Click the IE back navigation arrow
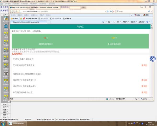The height and width of the screenshot is (126, 157). (x=12, y=11)
